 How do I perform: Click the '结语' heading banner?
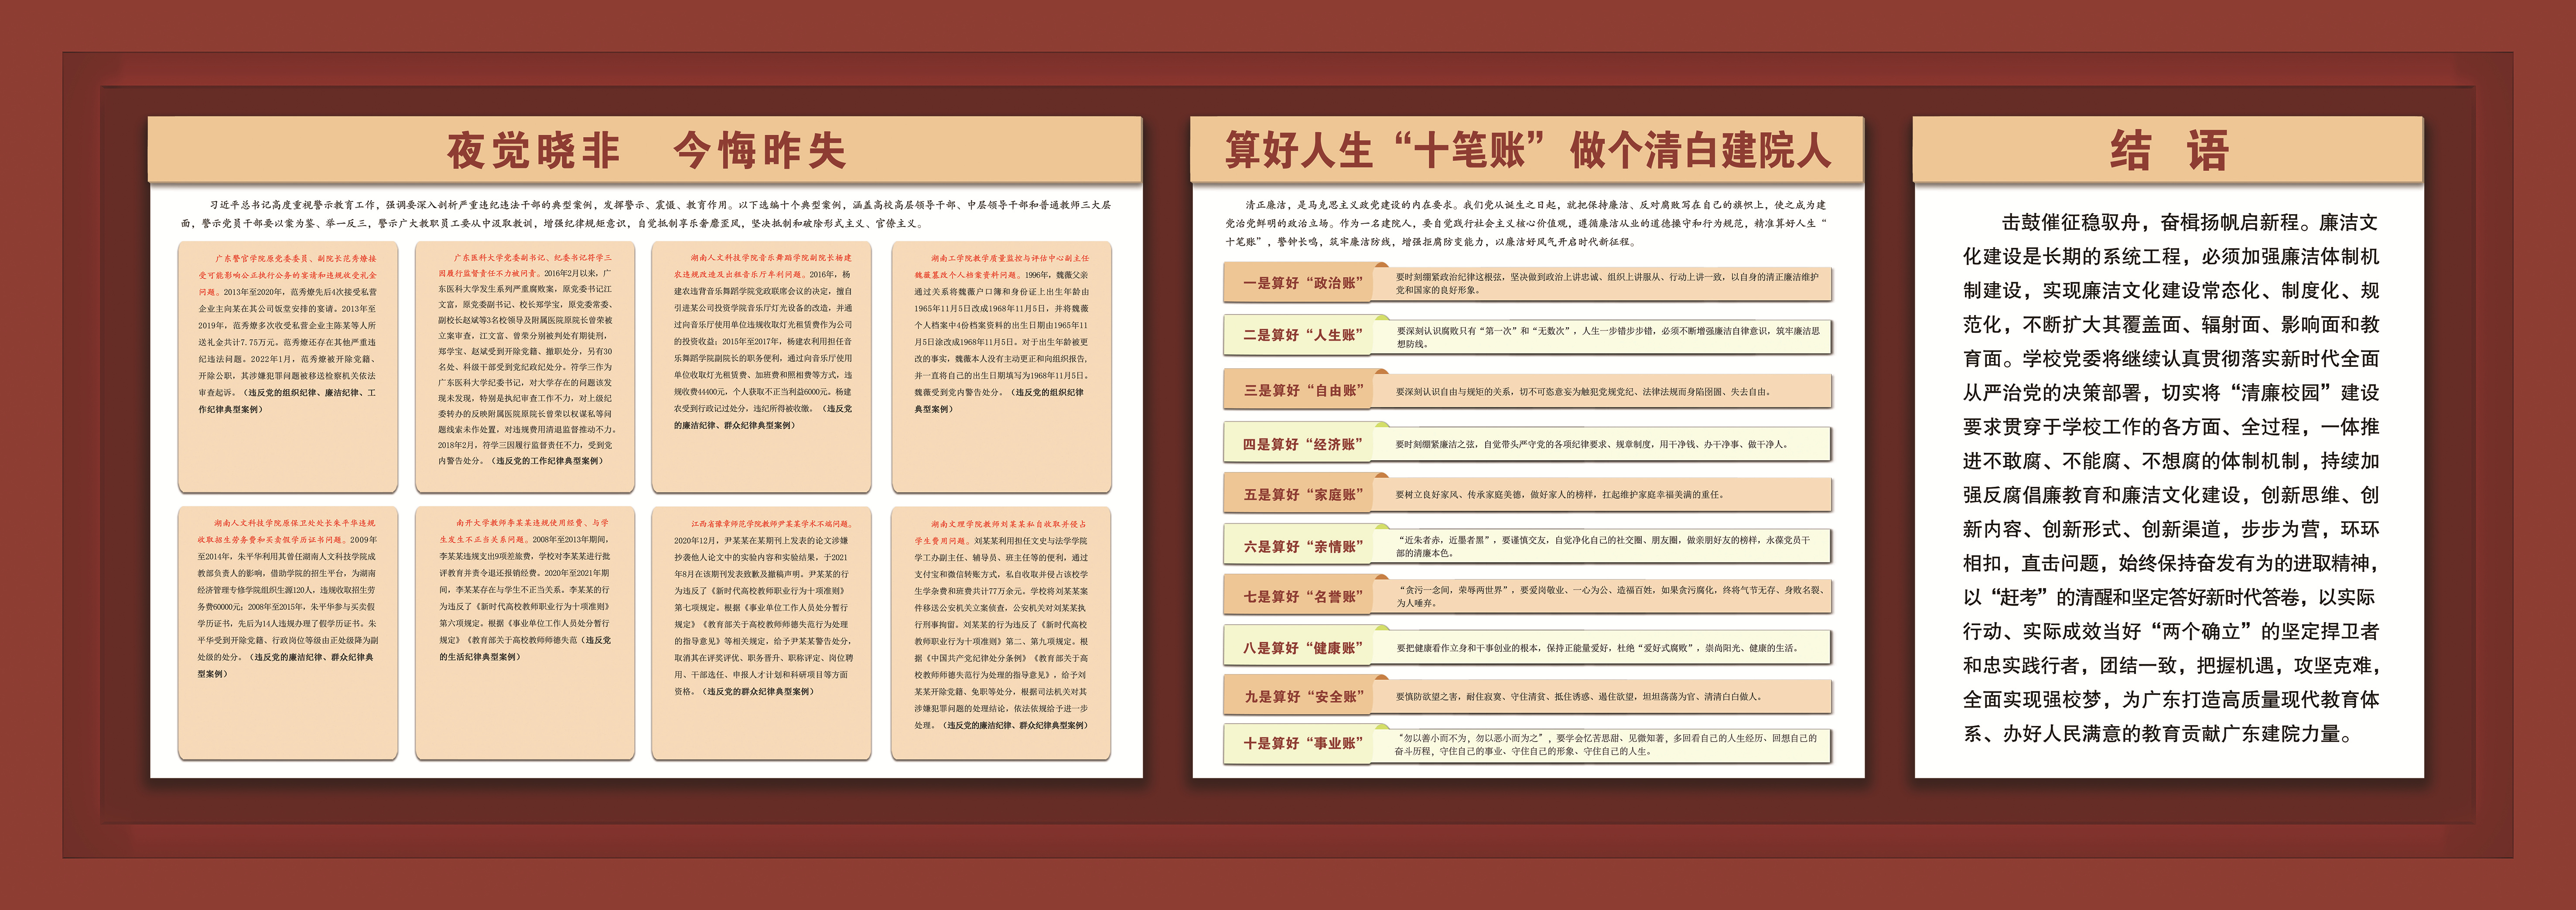(x=2167, y=150)
